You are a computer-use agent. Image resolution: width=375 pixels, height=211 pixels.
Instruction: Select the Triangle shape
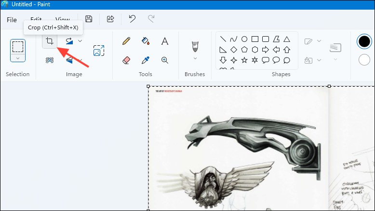[x=287, y=39]
